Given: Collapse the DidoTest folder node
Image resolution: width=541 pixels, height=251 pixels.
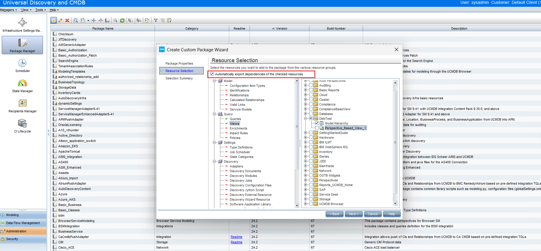Looking at the screenshot, I should click(x=305, y=119).
